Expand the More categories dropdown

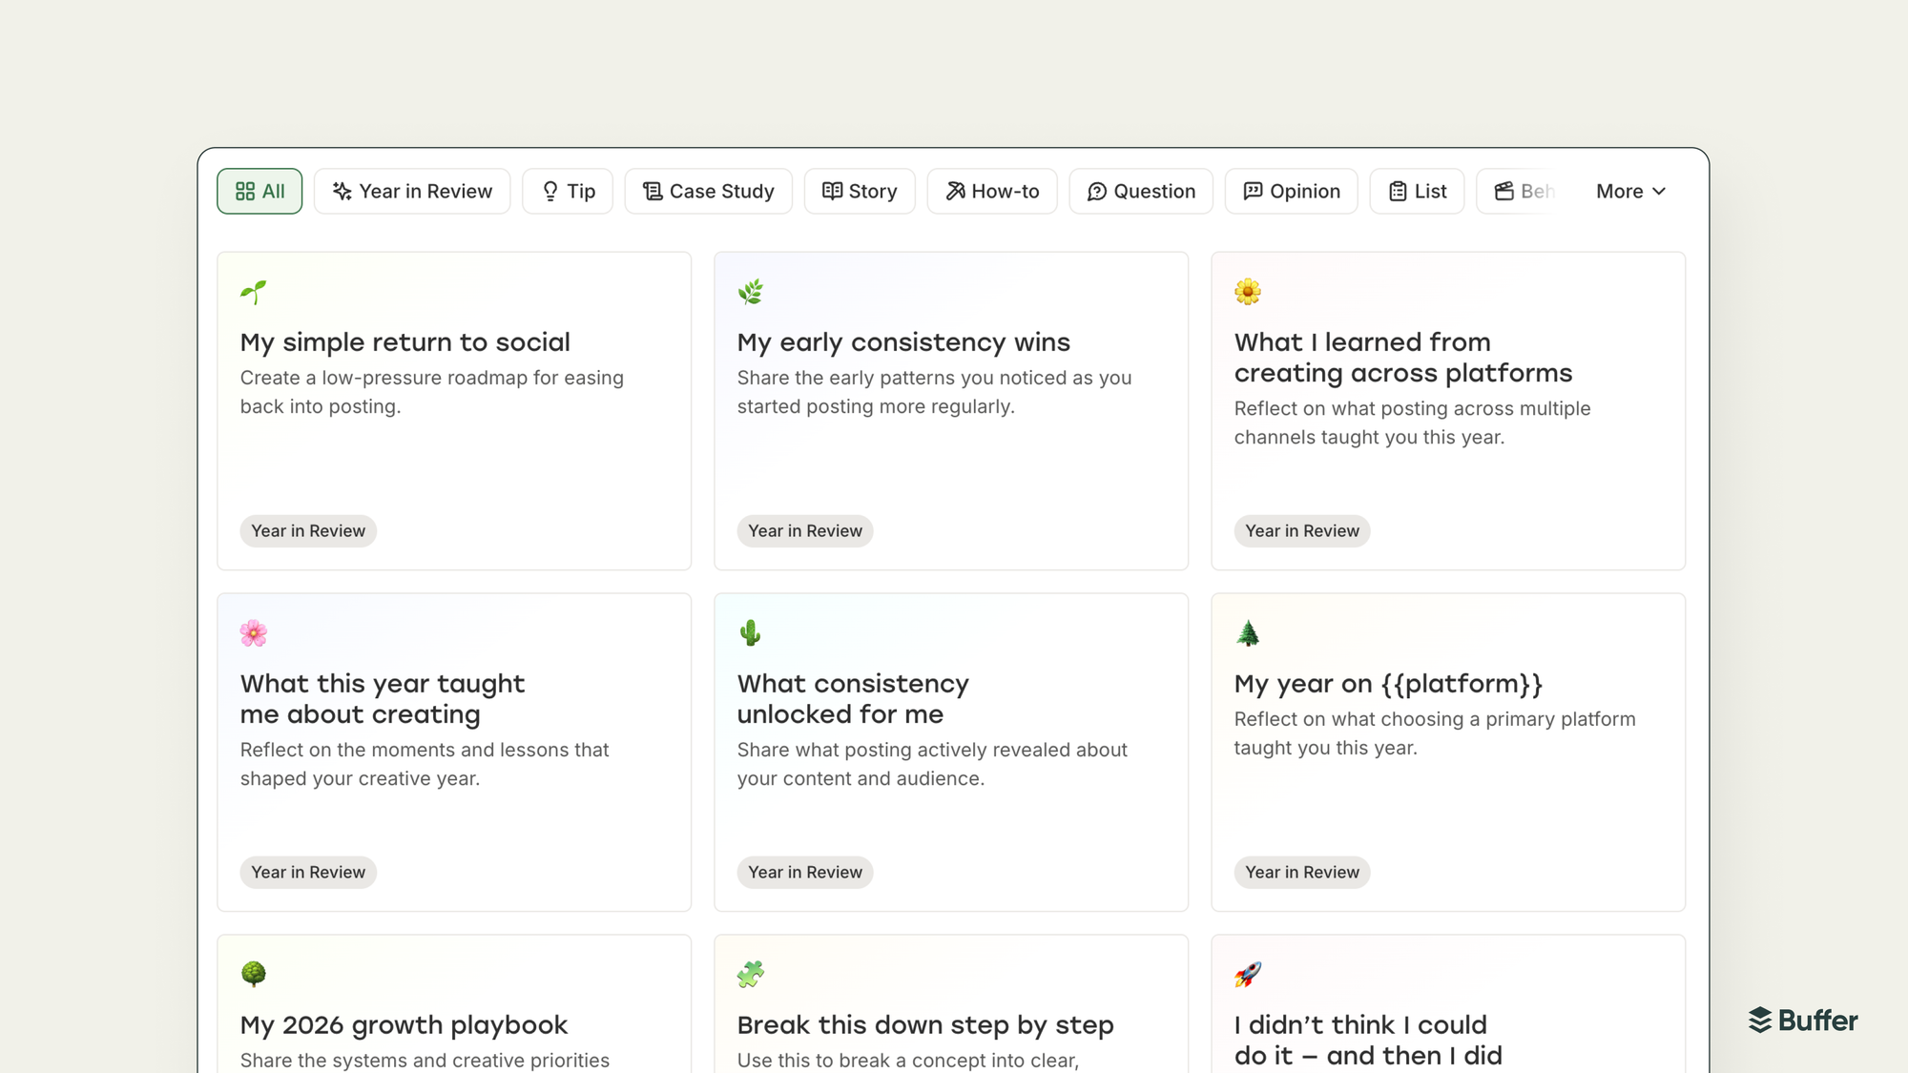tap(1630, 192)
